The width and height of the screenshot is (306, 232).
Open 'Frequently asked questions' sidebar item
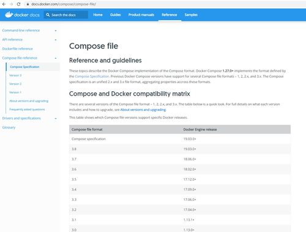click(x=27, y=110)
